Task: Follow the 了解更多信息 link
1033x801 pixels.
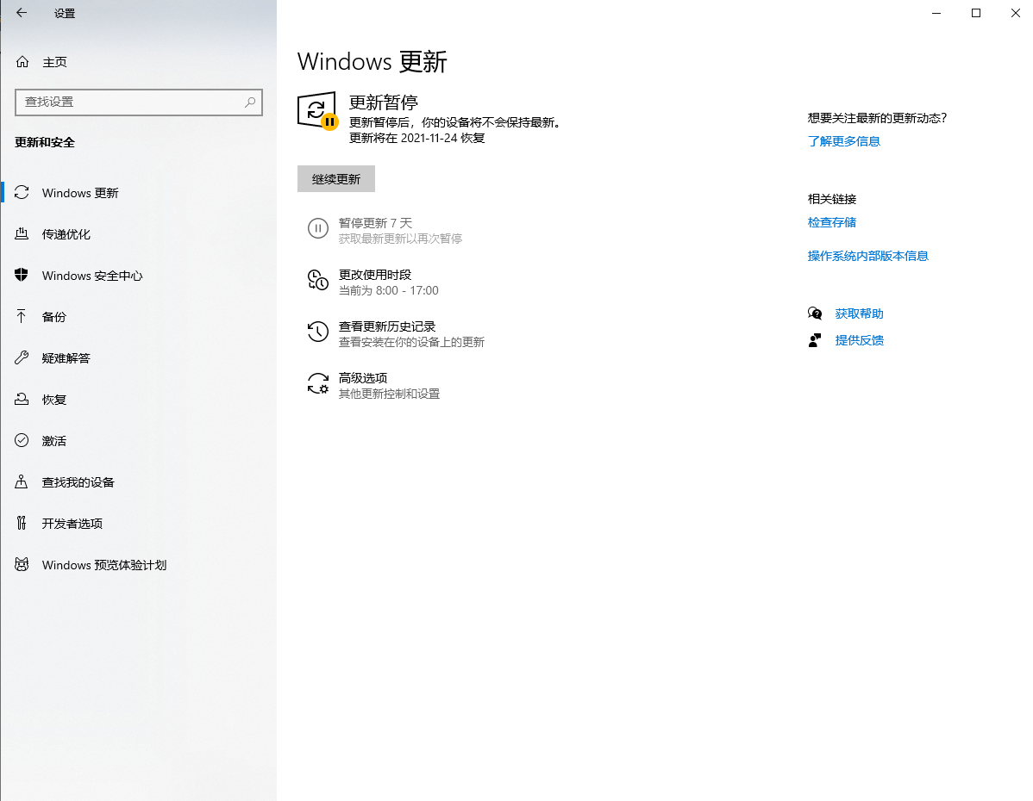Action: pyautogui.click(x=844, y=141)
